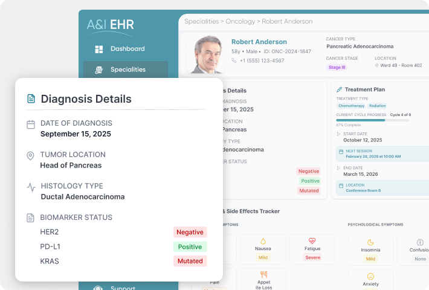Viewport: 429px width, 290px height.
Task: Click the patient name Robert Anderson heading
Action: [x=259, y=42]
